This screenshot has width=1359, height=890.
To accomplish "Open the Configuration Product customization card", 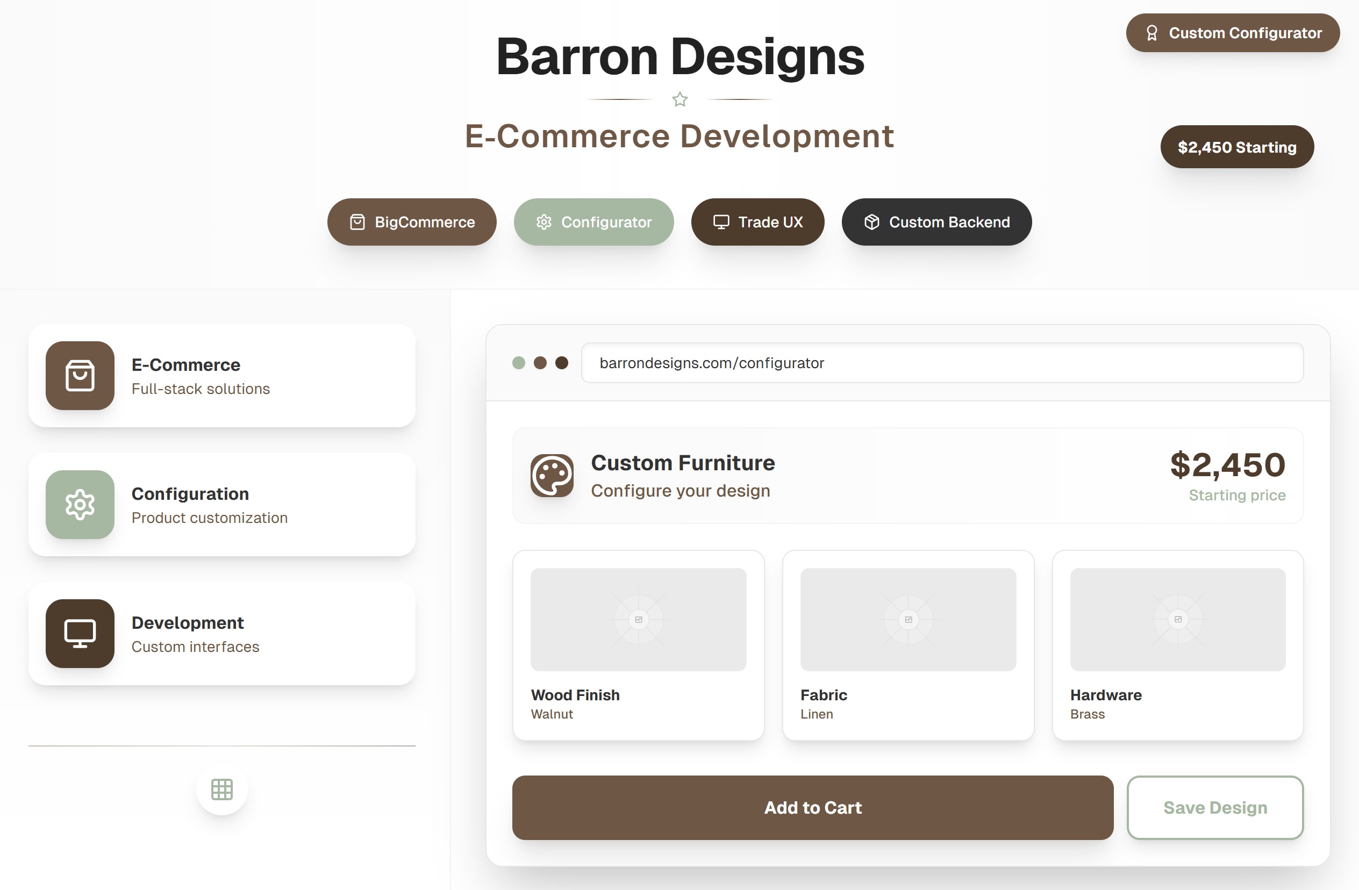I will coord(222,505).
